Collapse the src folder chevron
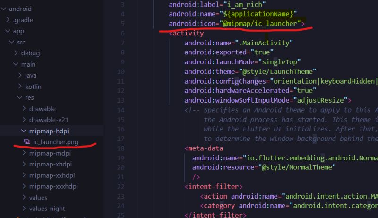Screen dimensions: 378x218 pyautogui.click(x=11, y=42)
